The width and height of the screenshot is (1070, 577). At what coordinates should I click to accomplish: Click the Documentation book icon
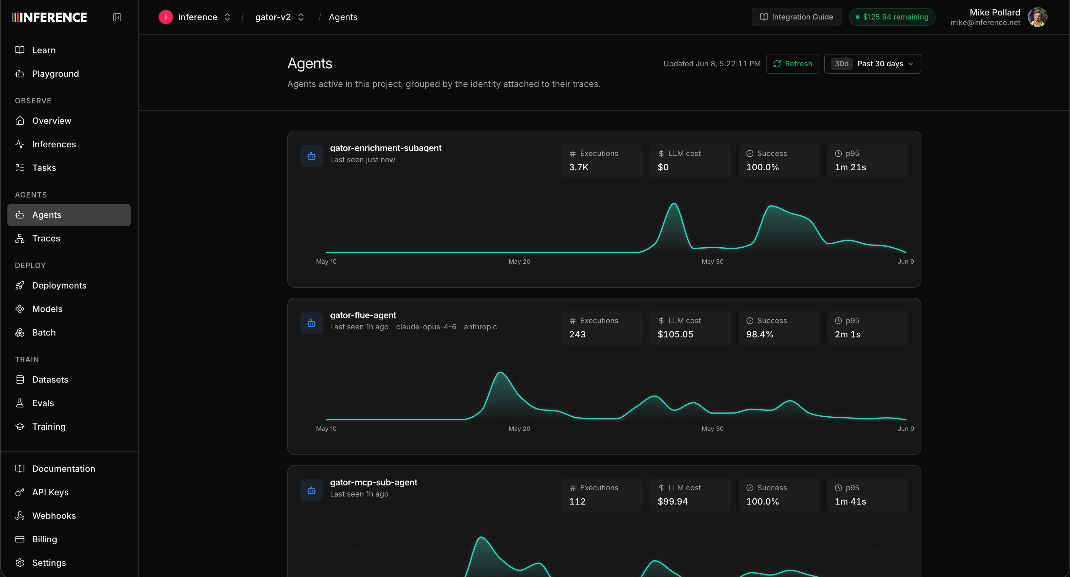click(x=20, y=468)
